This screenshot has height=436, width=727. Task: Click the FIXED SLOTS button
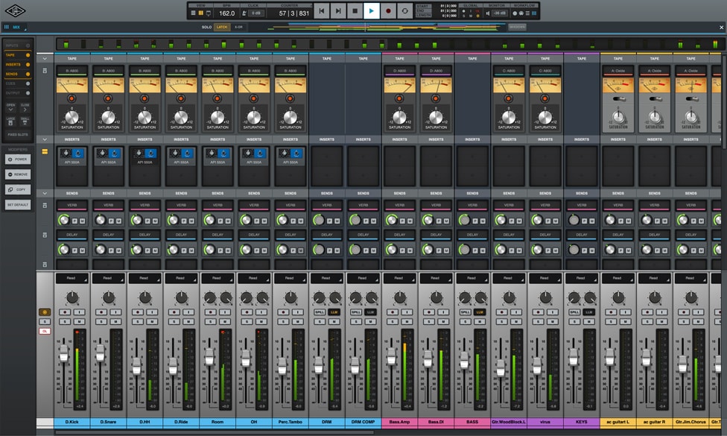18,134
